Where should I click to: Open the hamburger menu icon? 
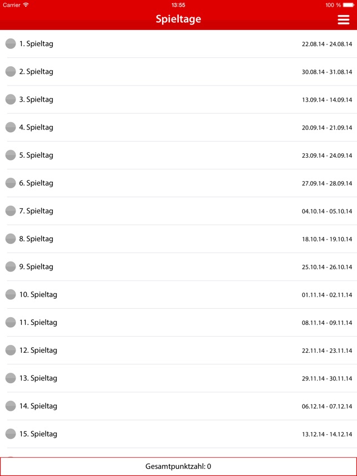pos(343,19)
